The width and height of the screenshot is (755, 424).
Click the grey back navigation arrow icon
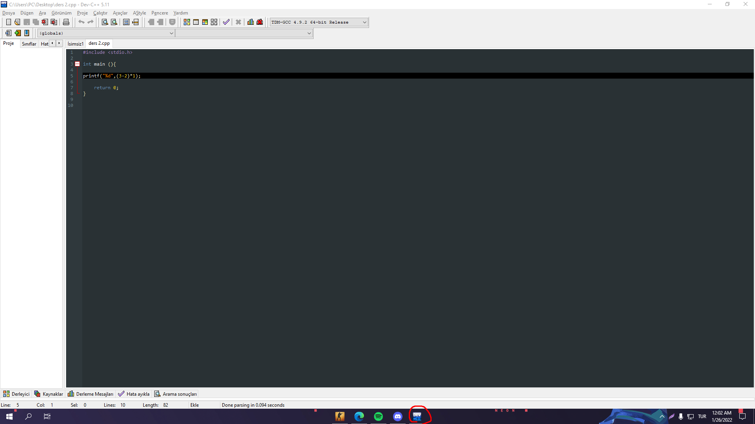pos(151,22)
